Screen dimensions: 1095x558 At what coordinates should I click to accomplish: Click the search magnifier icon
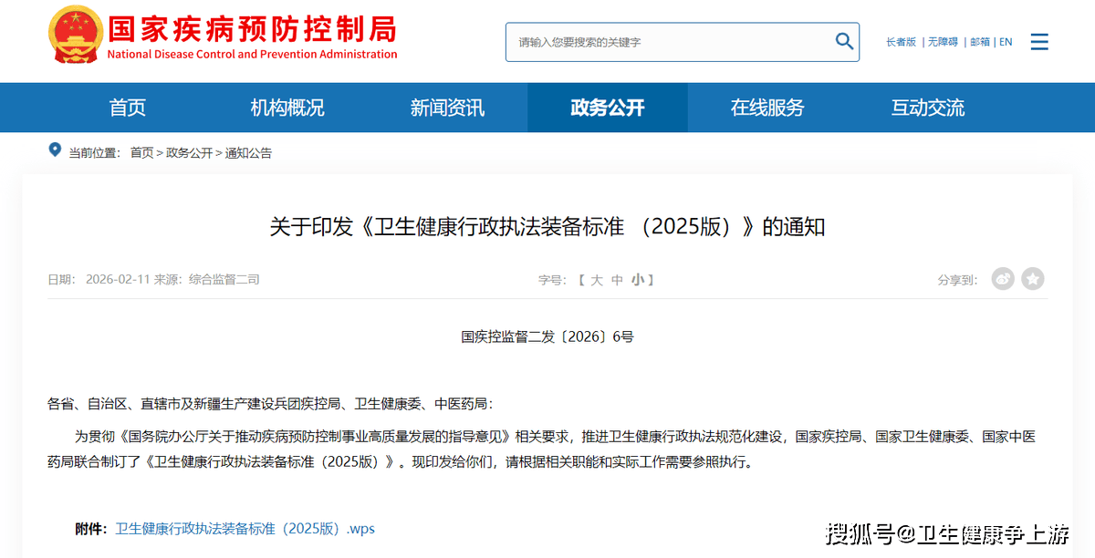tap(843, 41)
